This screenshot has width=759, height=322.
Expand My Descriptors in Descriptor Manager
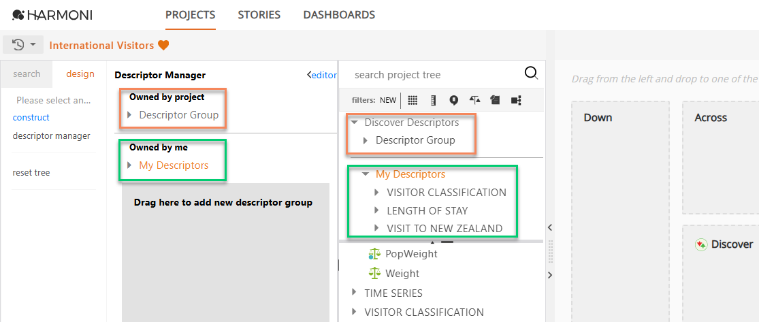click(129, 165)
